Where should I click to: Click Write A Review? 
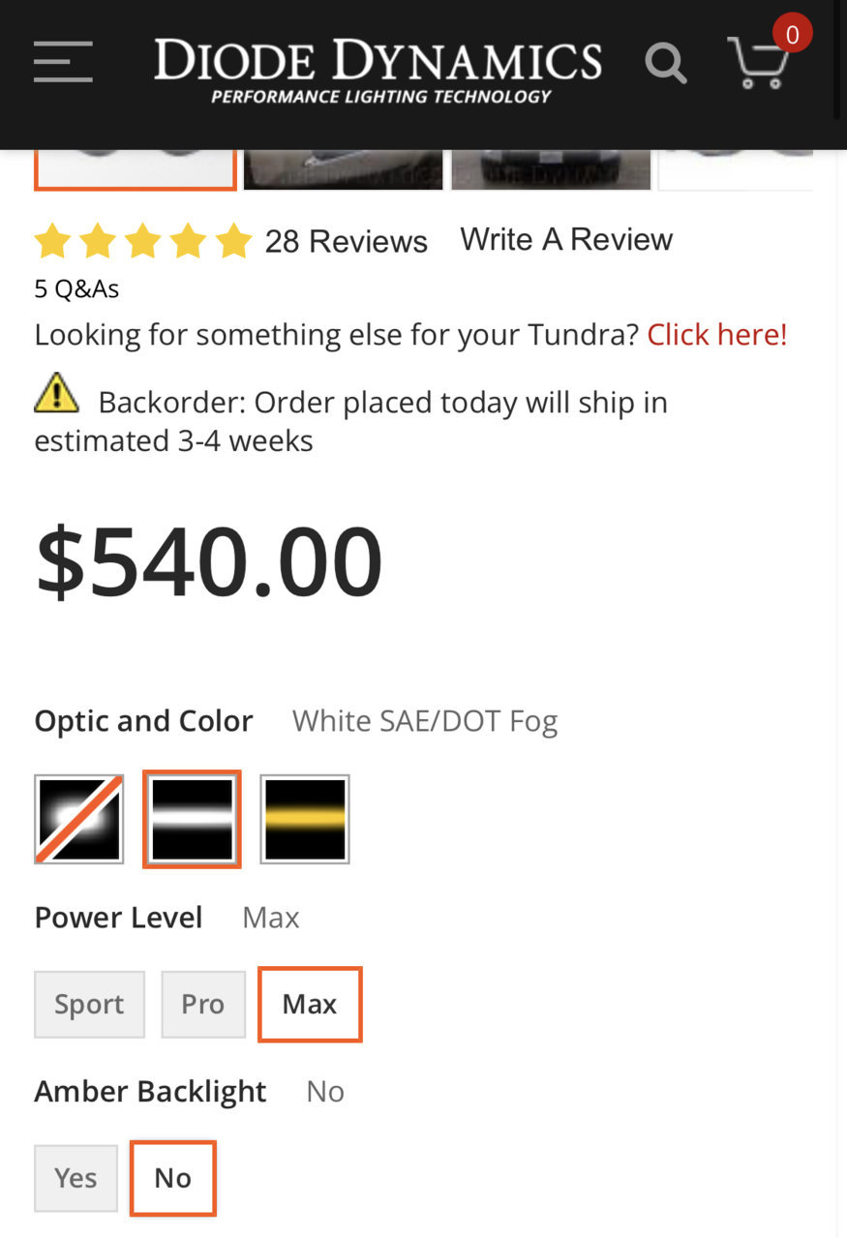[x=566, y=239]
